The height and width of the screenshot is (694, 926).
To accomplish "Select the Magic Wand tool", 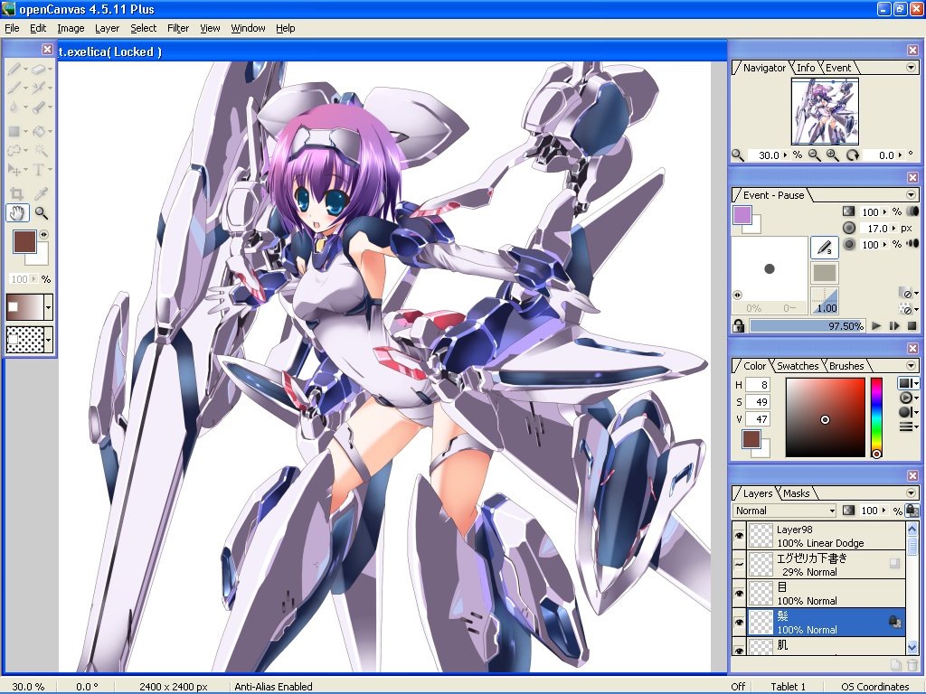I will point(40,151).
